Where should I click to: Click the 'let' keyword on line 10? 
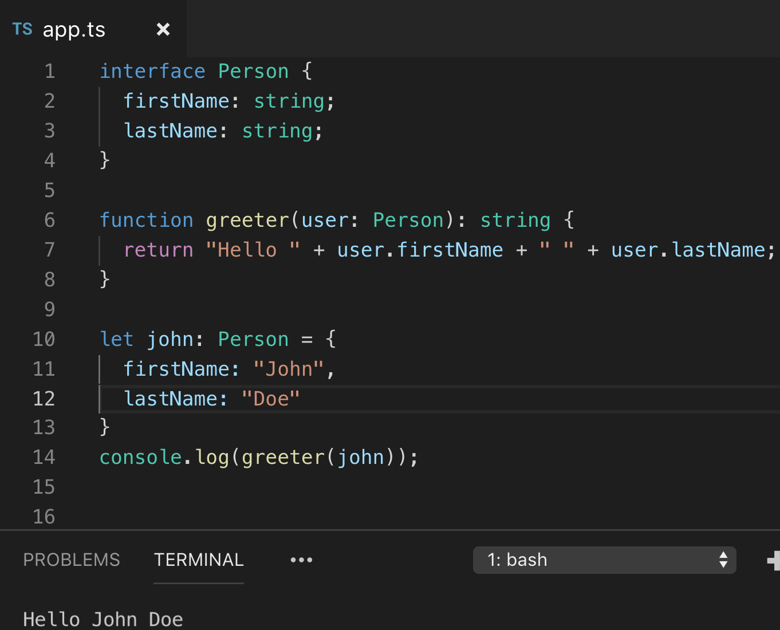(x=117, y=339)
